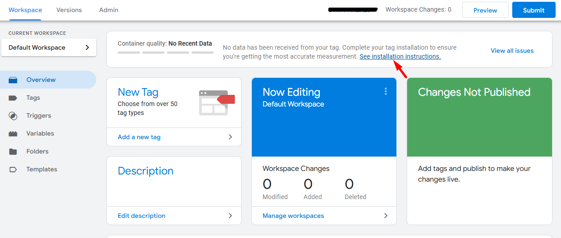Open the three-dot menu on Now Editing card

tap(386, 91)
